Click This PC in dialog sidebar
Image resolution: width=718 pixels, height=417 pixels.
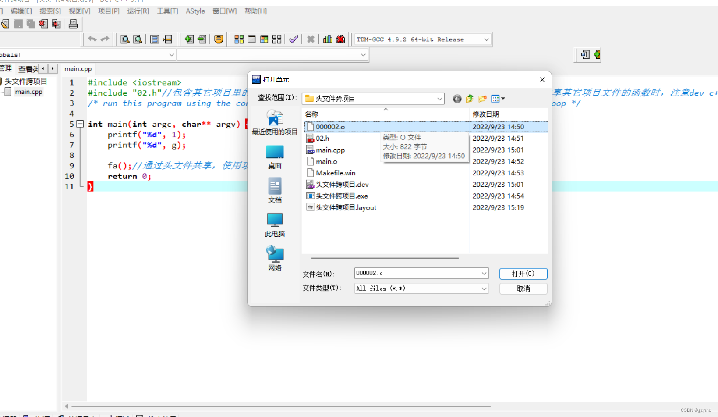[x=275, y=225]
